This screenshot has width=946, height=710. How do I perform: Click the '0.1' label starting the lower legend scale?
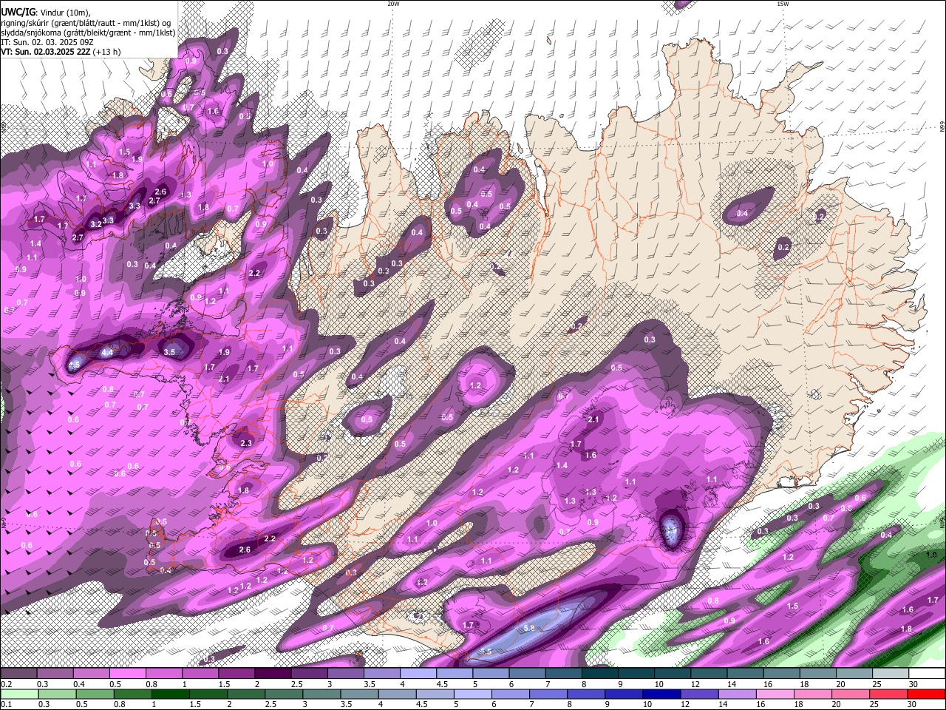(x=7, y=705)
